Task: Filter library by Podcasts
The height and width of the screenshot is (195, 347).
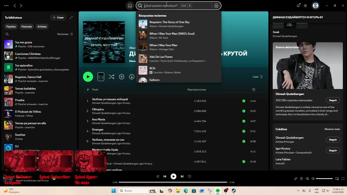Action: 27,27
